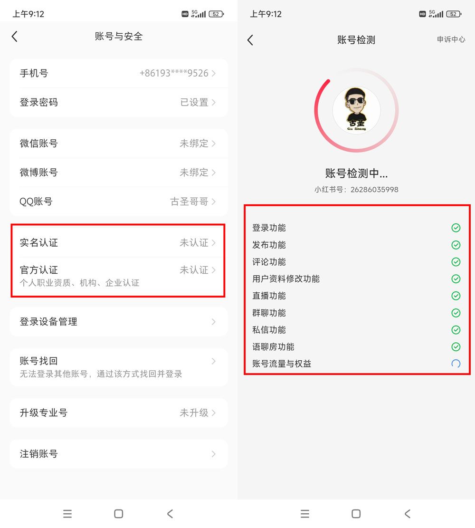Open the 升级专业号 menu entry
The height and width of the screenshot is (528, 475).
118,413
